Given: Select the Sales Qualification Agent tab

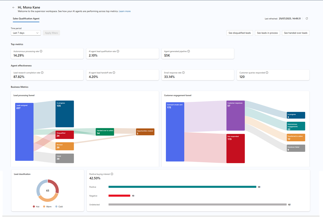Looking at the screenshot, I should pyautogui.click(x=26, y=19).
